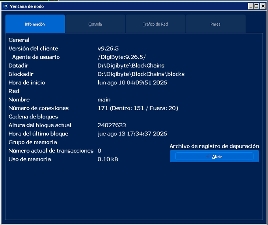Click the Uso de memoria label
This screenshot has width=268, height=225.
[x=30, y=159]
